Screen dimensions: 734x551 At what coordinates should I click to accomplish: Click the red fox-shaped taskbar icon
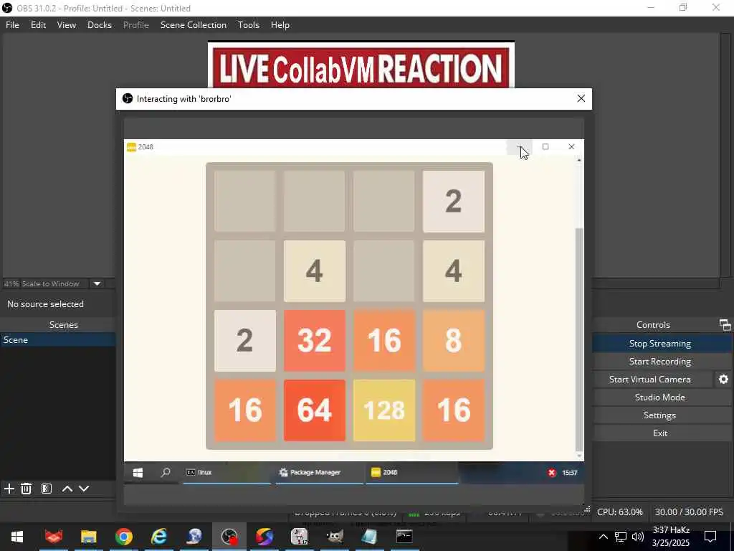tap(53, 537)
